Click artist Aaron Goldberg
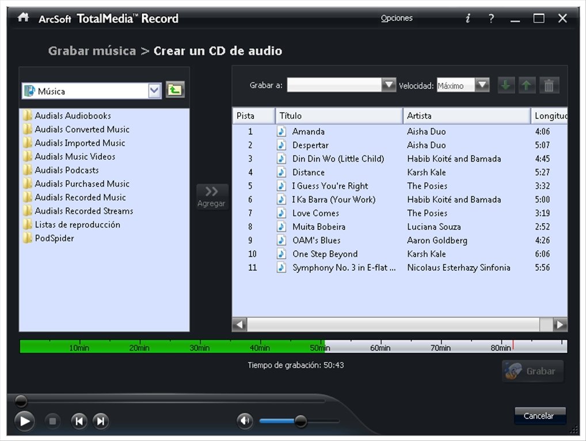This screenshot has height=441, width=586. [x=437, y=240]
